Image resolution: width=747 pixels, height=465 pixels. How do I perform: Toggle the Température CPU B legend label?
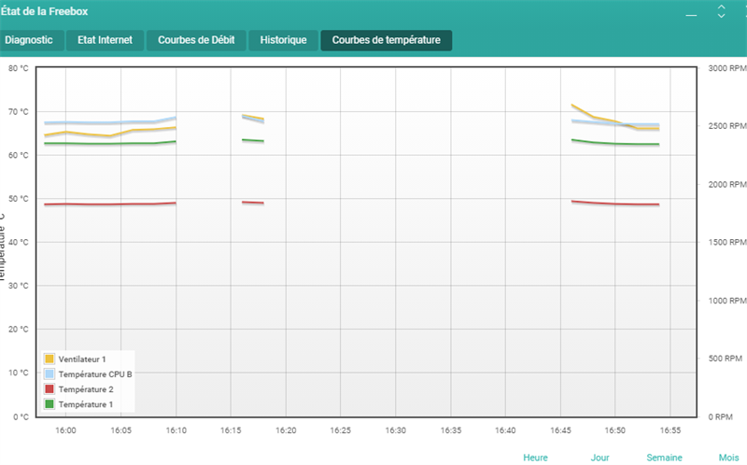point(94,373)
